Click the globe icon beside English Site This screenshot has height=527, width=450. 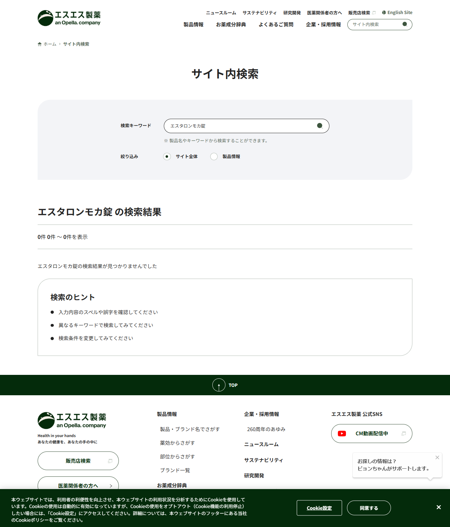[x=384, y=13]
